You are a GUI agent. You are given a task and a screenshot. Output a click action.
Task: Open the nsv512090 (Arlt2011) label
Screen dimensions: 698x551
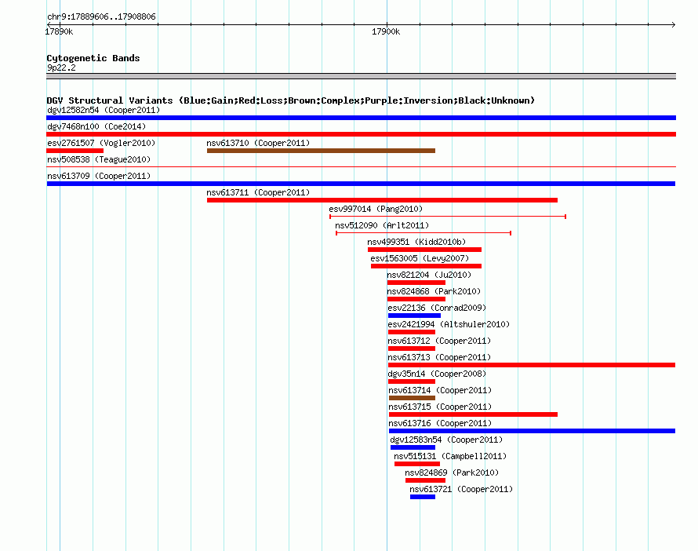382,225
